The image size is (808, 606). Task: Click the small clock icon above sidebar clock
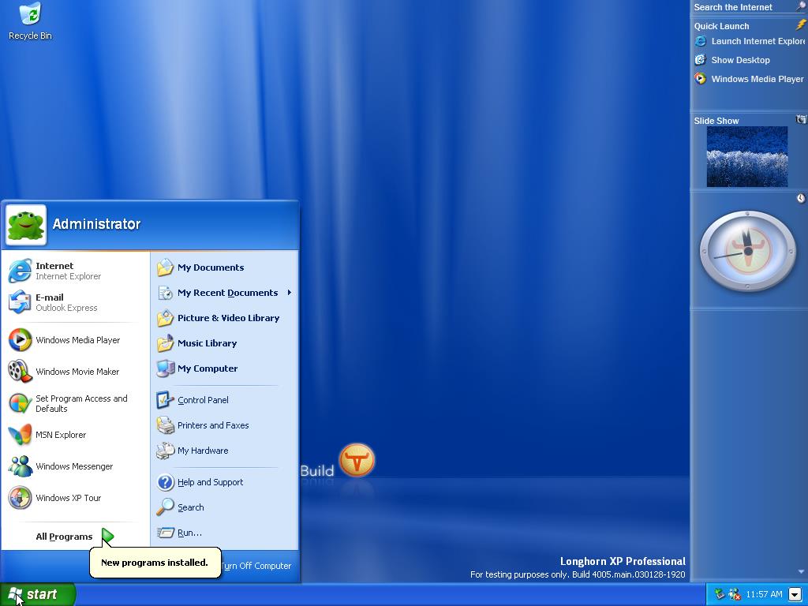(801, 198)
